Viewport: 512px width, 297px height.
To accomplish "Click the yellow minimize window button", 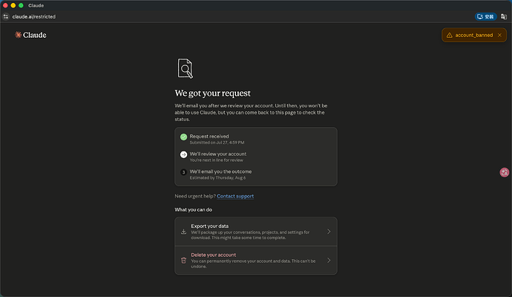I will coord(13,5).
